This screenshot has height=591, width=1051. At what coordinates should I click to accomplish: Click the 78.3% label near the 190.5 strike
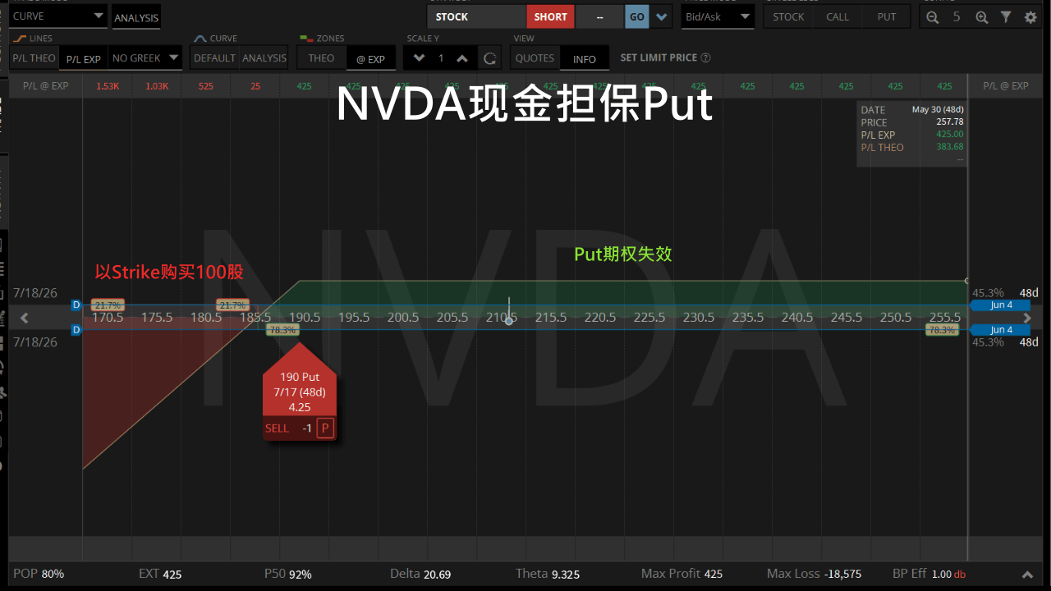(282, 330)
